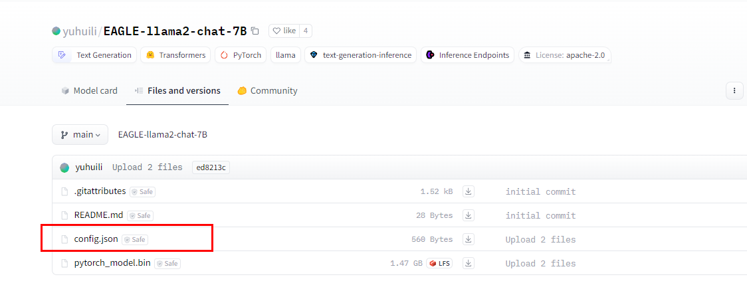This screenshot has width=747, height=301.
Task: Select the Text Generation tag
Action: 94,54
